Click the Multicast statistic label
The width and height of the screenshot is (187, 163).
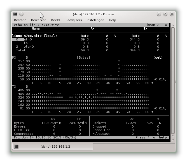point(101,134)
